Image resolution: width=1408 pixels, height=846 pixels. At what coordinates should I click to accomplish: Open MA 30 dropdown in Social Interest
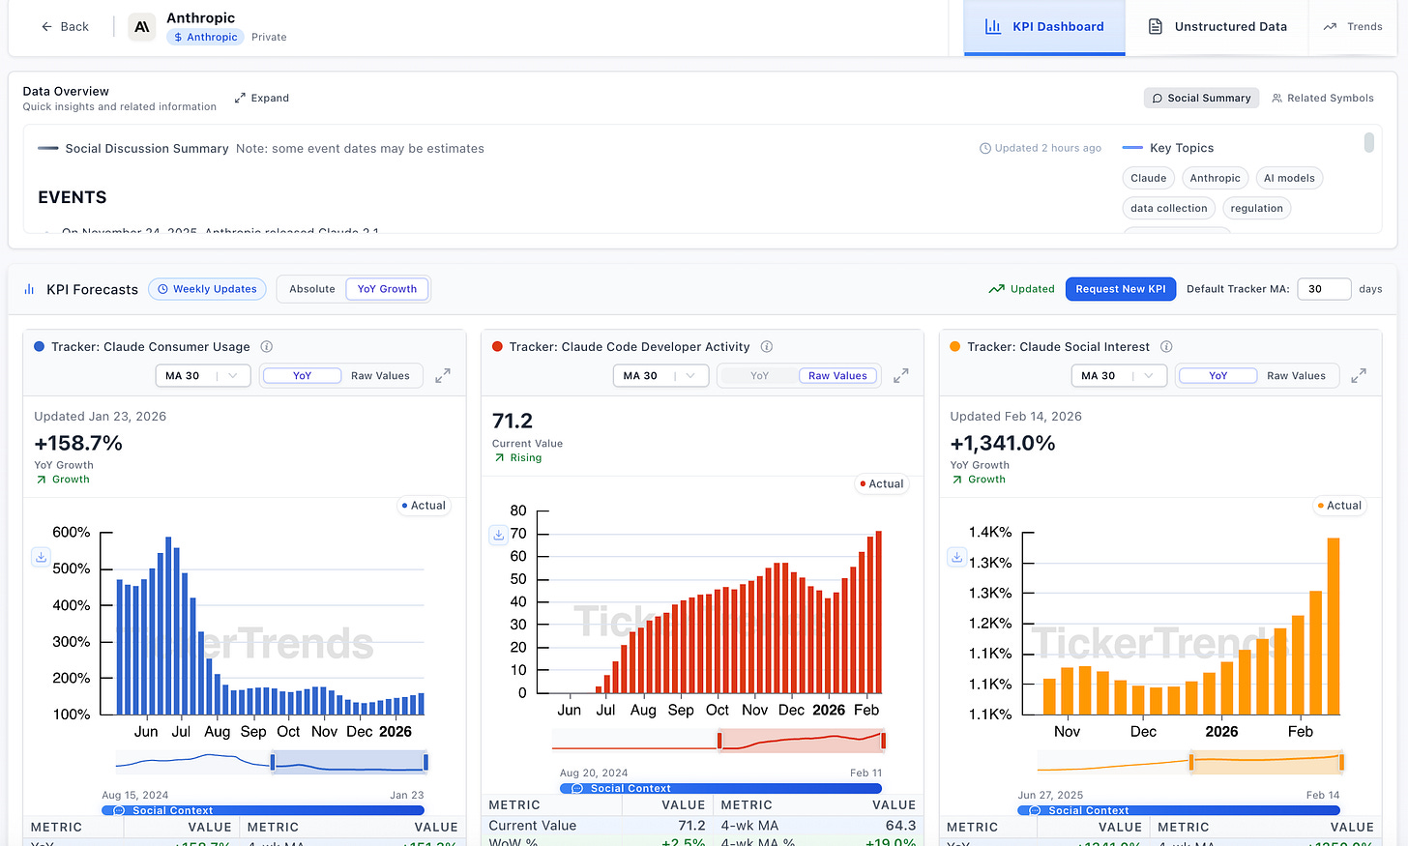[x=1119, y=376]
